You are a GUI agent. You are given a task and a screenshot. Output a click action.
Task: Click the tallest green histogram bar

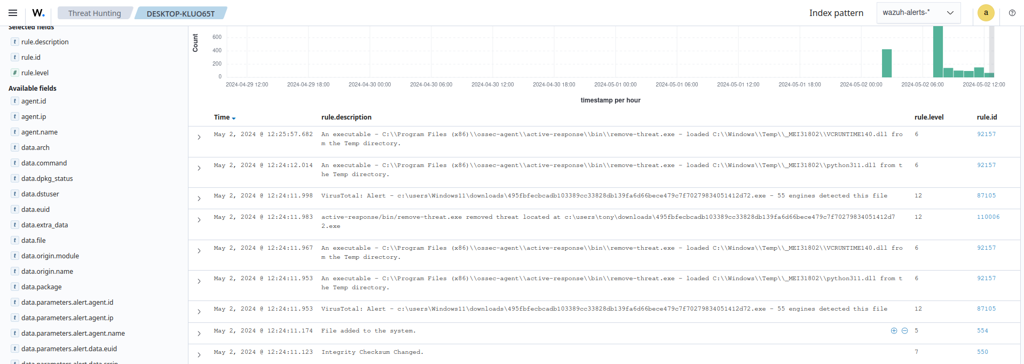pos(938,51)
